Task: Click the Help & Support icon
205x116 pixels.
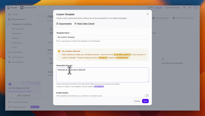Action: [x=167, y=8]
